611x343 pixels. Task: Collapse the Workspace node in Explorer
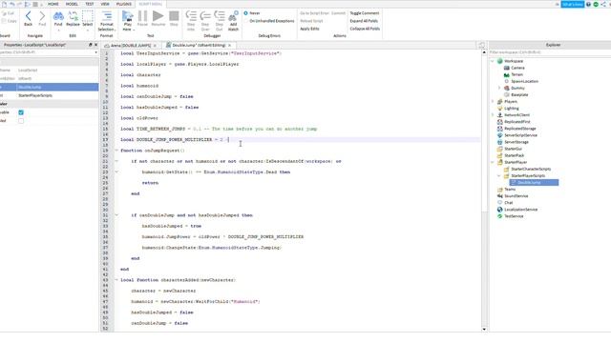point(493,61)
